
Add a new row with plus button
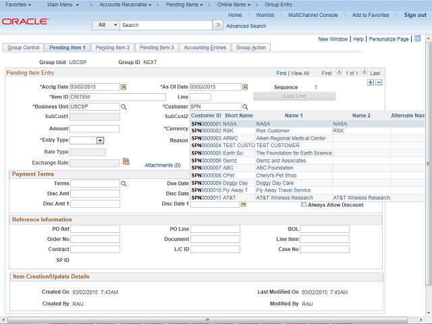(x=370, y=82)
